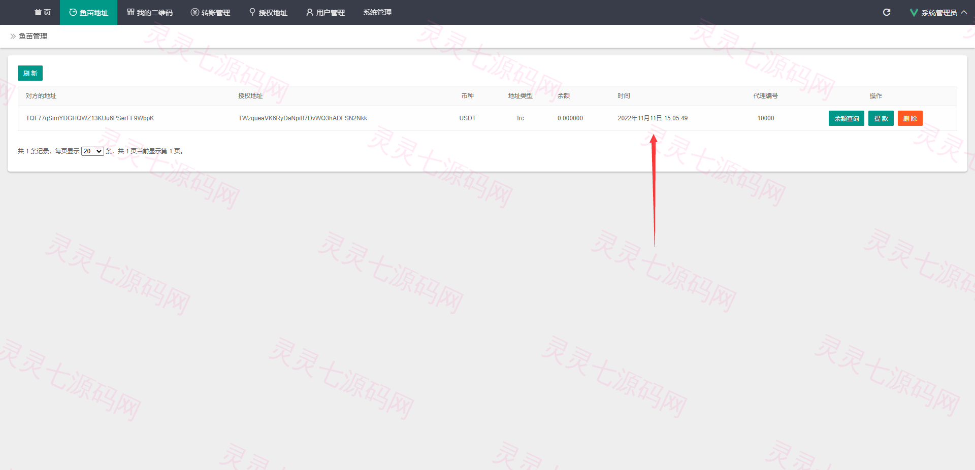Expand the 系统管理员 account chevron

click(964, 12)
